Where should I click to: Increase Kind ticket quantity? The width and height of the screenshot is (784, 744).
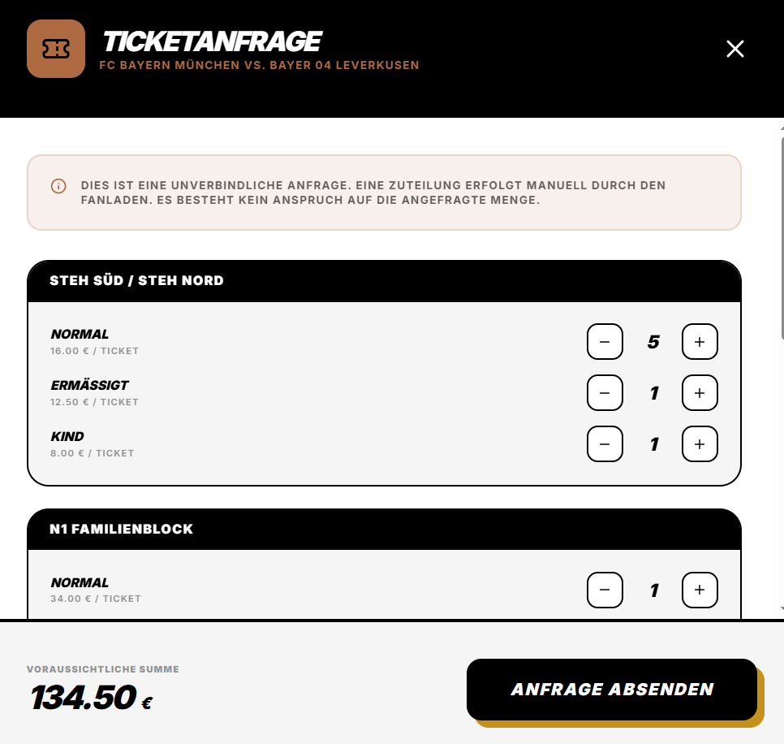700,443
